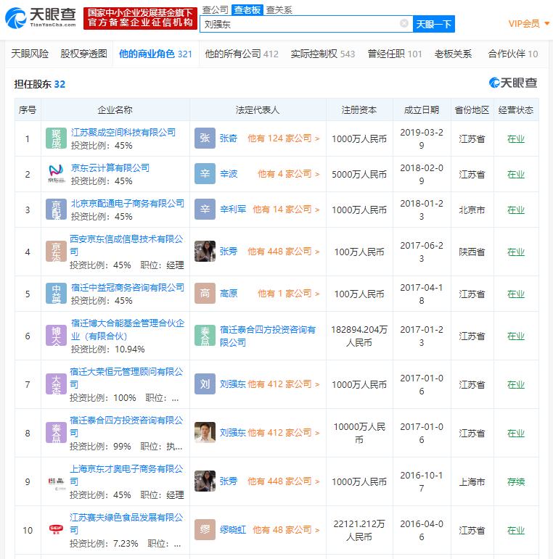Expand 他有 448 家公司 in row 9

pyautogui.click(x=283, y=481)
